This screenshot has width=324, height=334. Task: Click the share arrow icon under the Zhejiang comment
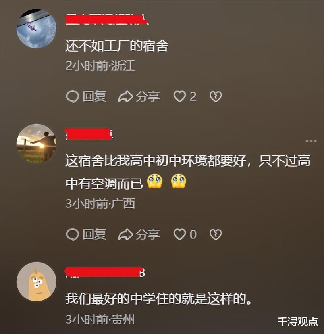[x=125, y=97]
